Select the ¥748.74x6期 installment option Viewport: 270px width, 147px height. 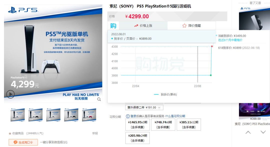(x=163, y=124)
